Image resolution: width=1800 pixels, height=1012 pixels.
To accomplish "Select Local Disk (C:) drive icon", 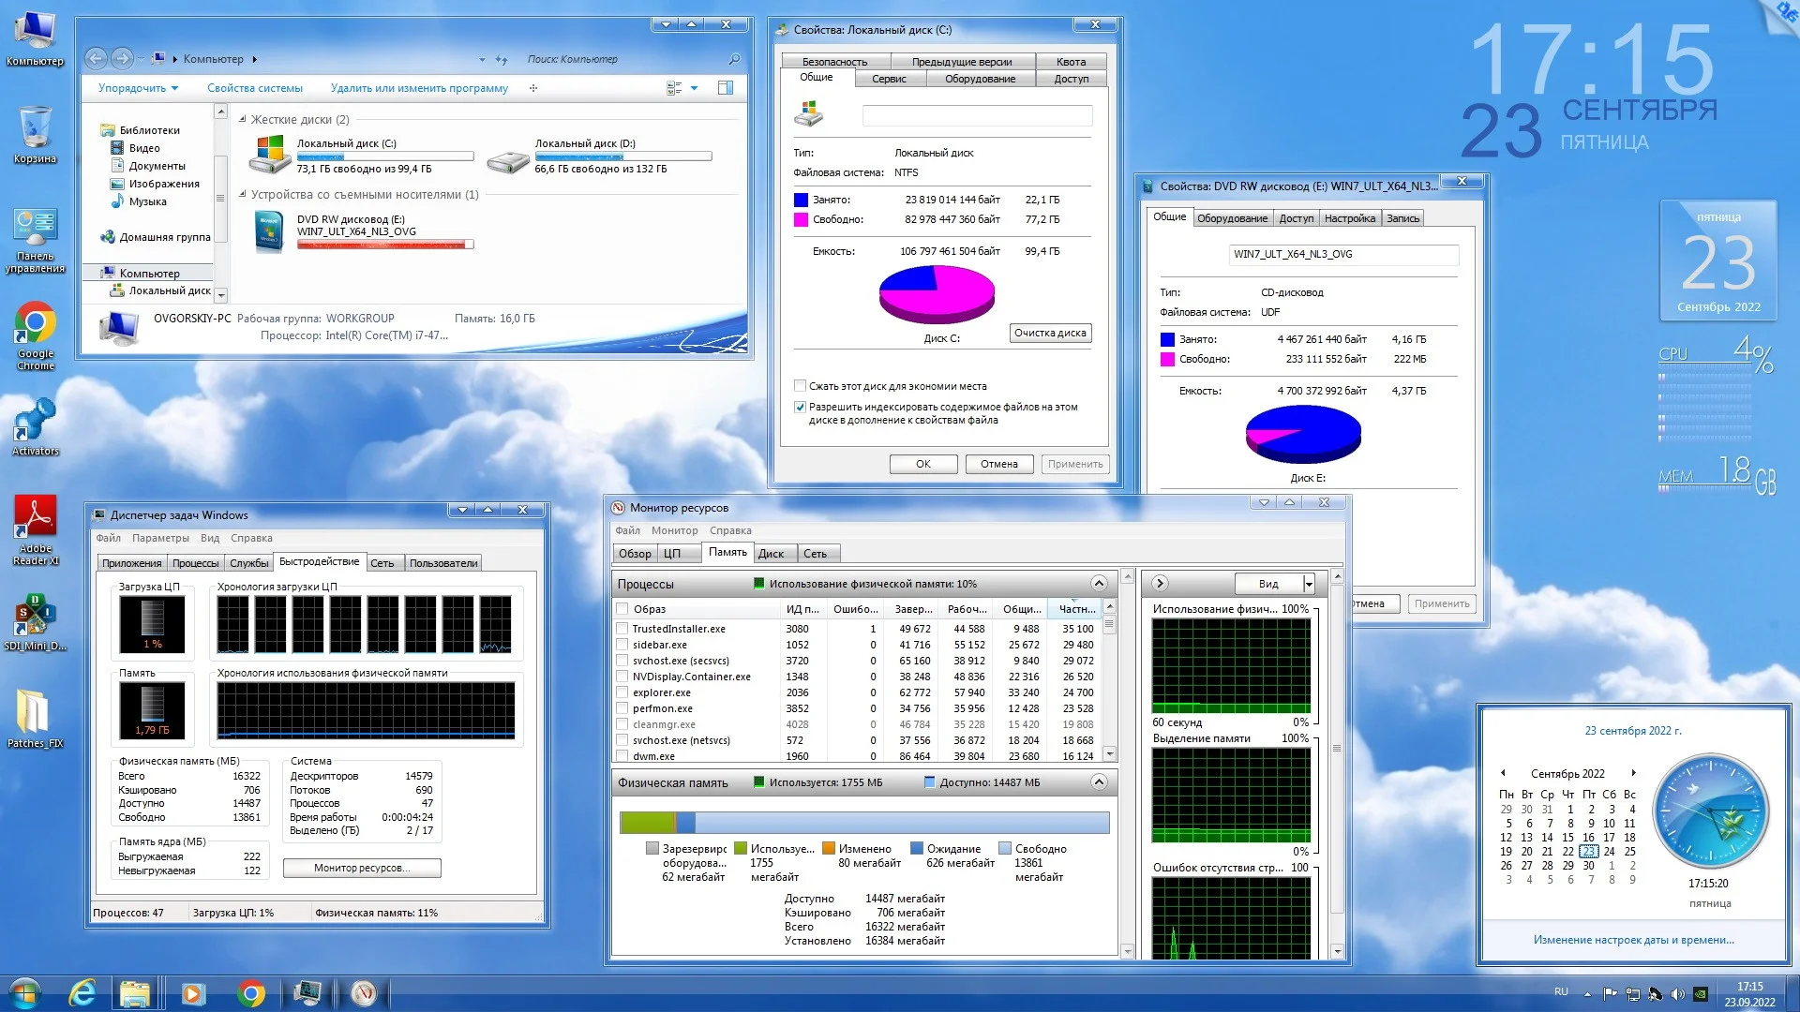I will click(x=270, y=156).
